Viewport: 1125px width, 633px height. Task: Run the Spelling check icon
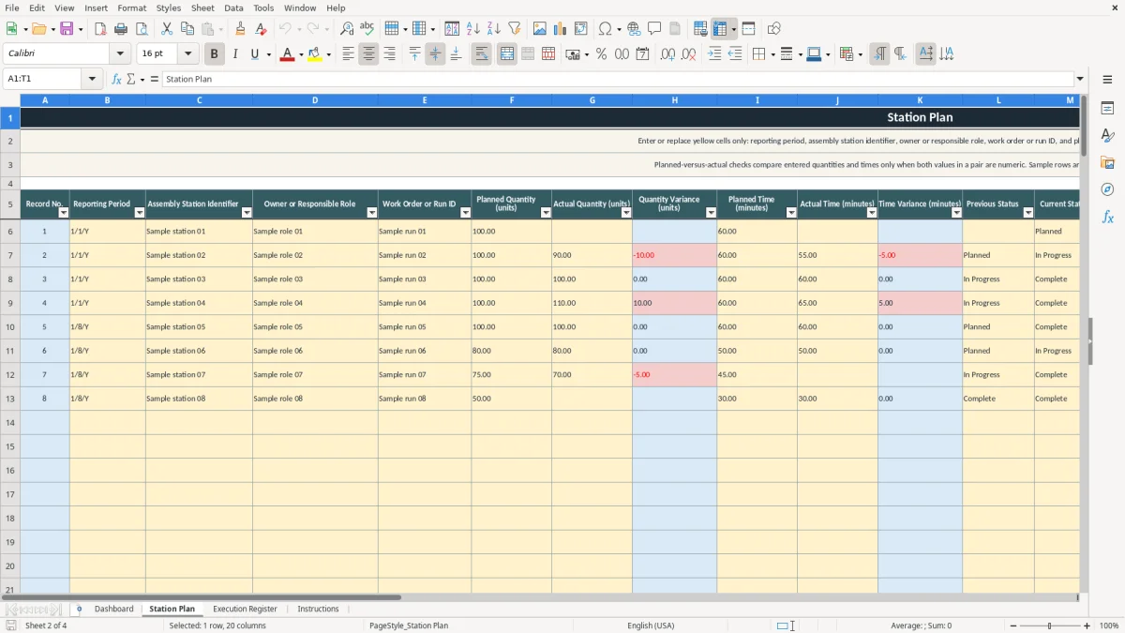(367, 29)
